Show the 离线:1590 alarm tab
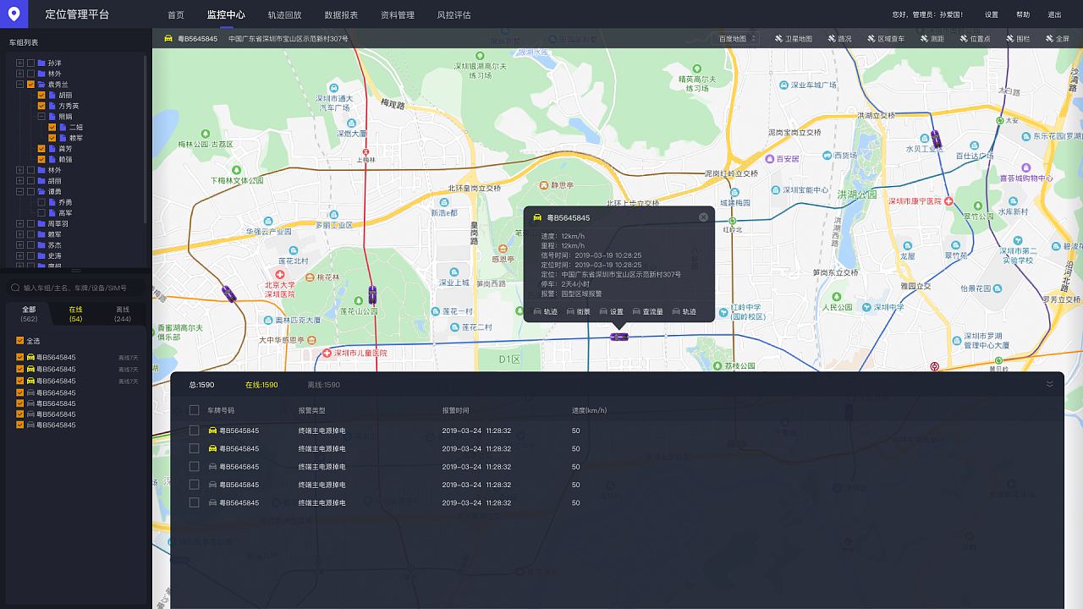1083x609 pixels. point(323,385)
